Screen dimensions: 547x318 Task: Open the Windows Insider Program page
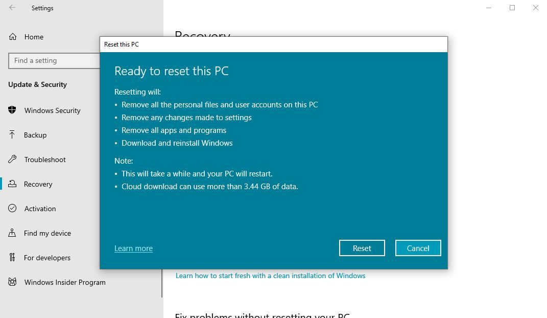point(65,282)
